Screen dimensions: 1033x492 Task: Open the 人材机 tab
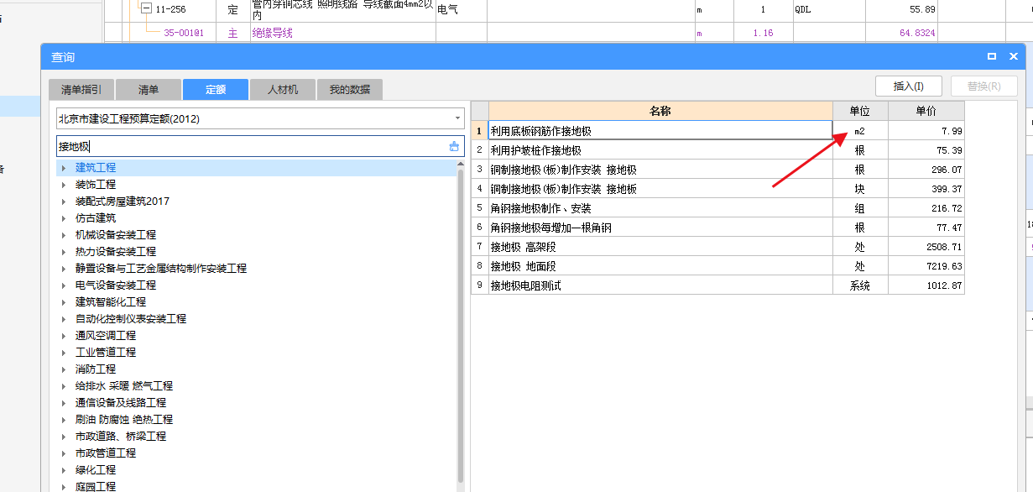click(x=283, y=90)
